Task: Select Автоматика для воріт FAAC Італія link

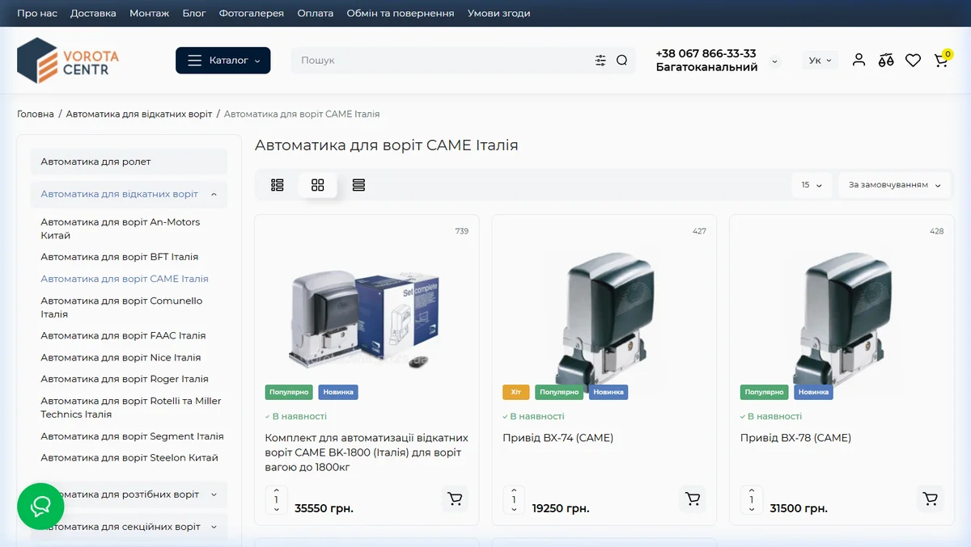Action: click(123, 335)
